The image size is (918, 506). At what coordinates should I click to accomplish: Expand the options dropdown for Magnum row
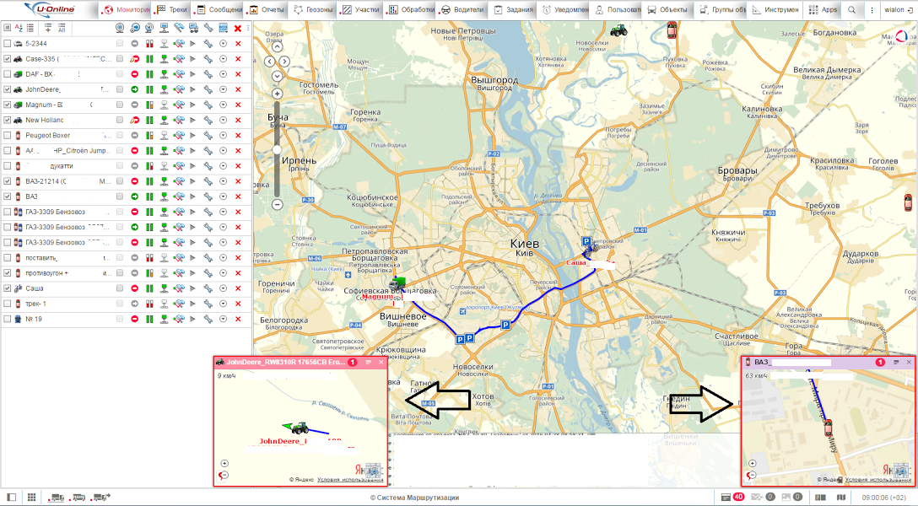point(223,105)
